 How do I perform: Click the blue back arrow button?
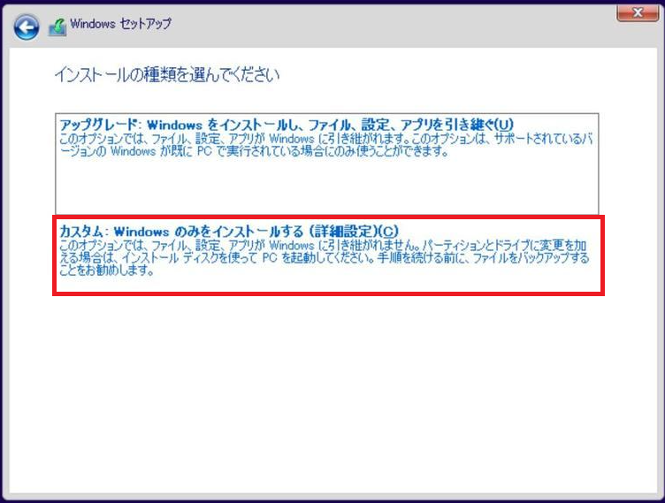(x=27, y=25)
